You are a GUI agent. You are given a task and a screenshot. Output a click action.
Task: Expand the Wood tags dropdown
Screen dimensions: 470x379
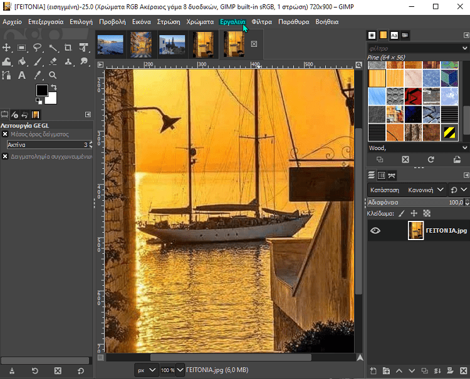point(465,148)
